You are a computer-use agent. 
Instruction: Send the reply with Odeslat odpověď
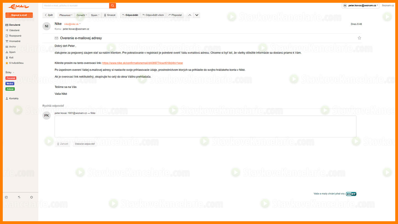click(x=85, y=144)
